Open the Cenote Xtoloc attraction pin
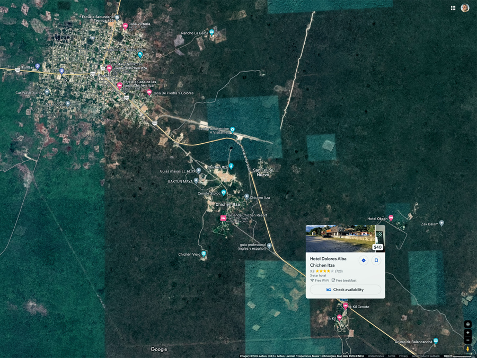Image resolution: width=477 pixels, height=358 pixels. [224, 193]
